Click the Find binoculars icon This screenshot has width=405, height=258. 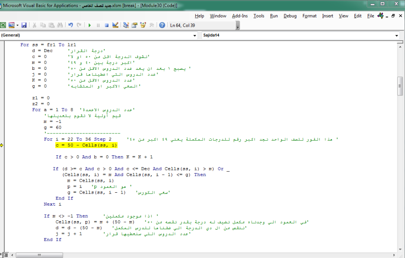(x=60, y=25)
